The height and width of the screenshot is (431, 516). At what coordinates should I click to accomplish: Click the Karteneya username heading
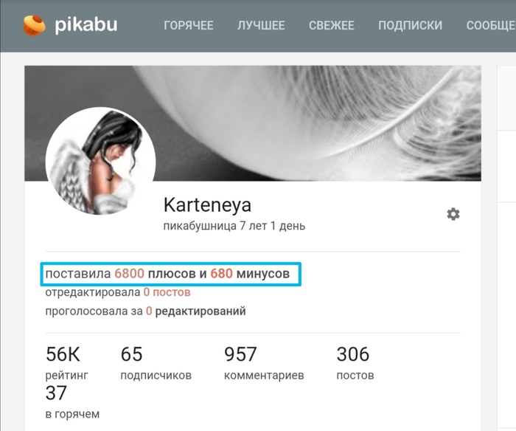207,205
